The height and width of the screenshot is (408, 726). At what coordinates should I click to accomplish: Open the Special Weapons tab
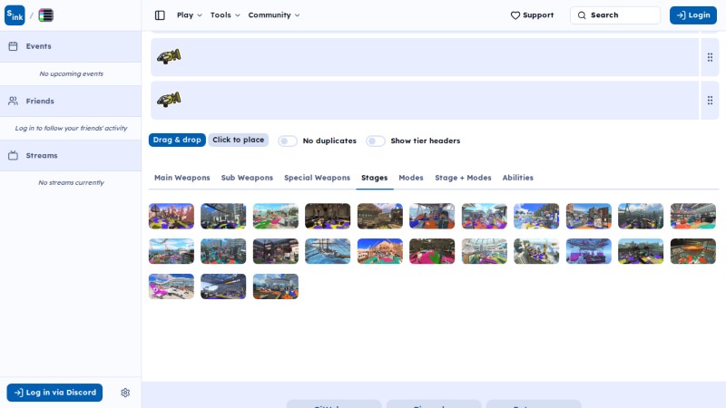(x=317, y=178)
